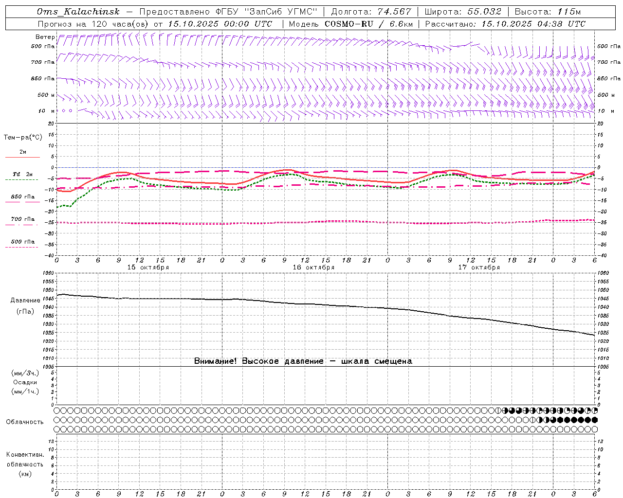Click the Давление pressure panel label
The height and width of the screenshot is (498, 623).
click(25, 301)
